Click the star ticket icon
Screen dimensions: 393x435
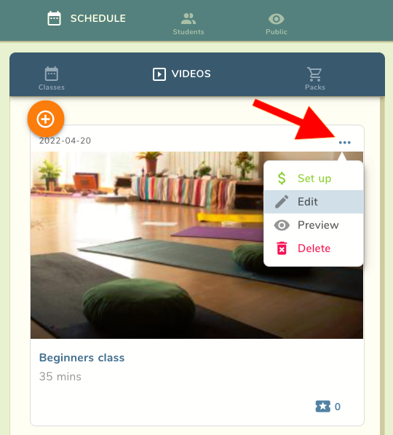pos(322,407)
